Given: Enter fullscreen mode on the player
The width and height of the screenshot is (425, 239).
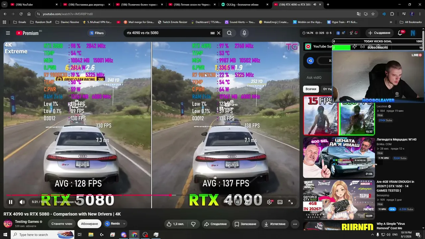Looking at the screenshot, I should click(291, 202).
